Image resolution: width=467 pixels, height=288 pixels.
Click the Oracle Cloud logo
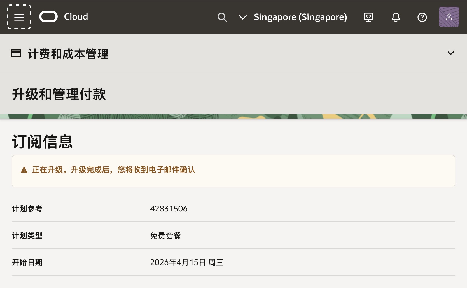(48, 17)
